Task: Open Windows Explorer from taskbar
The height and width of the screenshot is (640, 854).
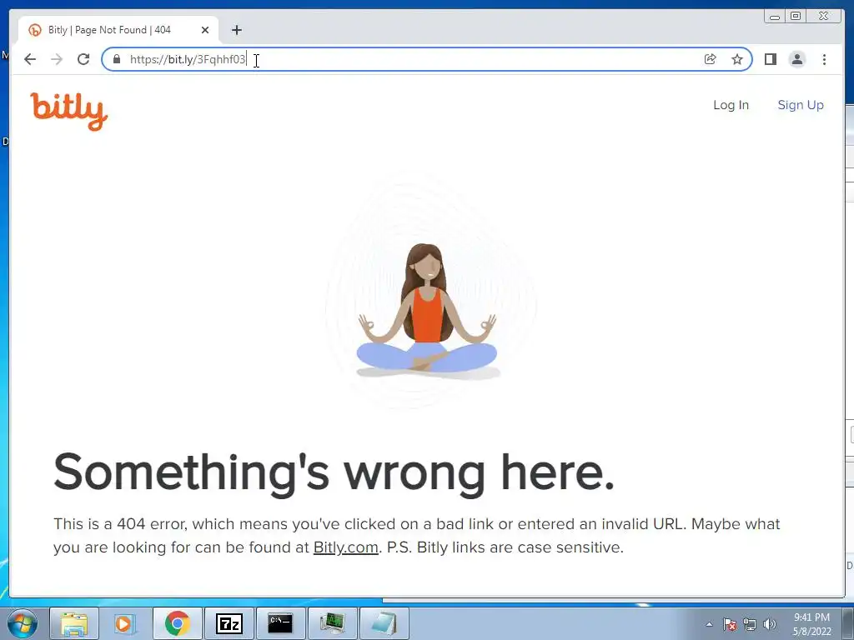Action: click(x=74, y=623)
